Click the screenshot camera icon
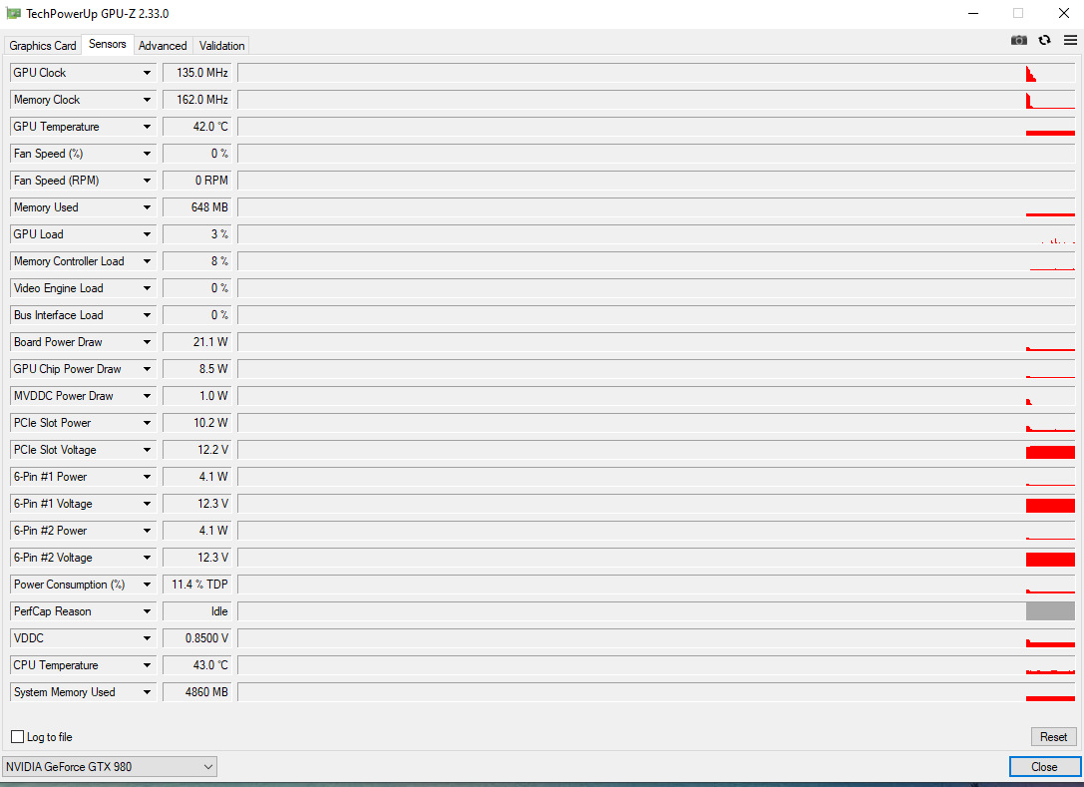The width and height of the screenshot is (1084, 787). click(x=1018, y=40)
